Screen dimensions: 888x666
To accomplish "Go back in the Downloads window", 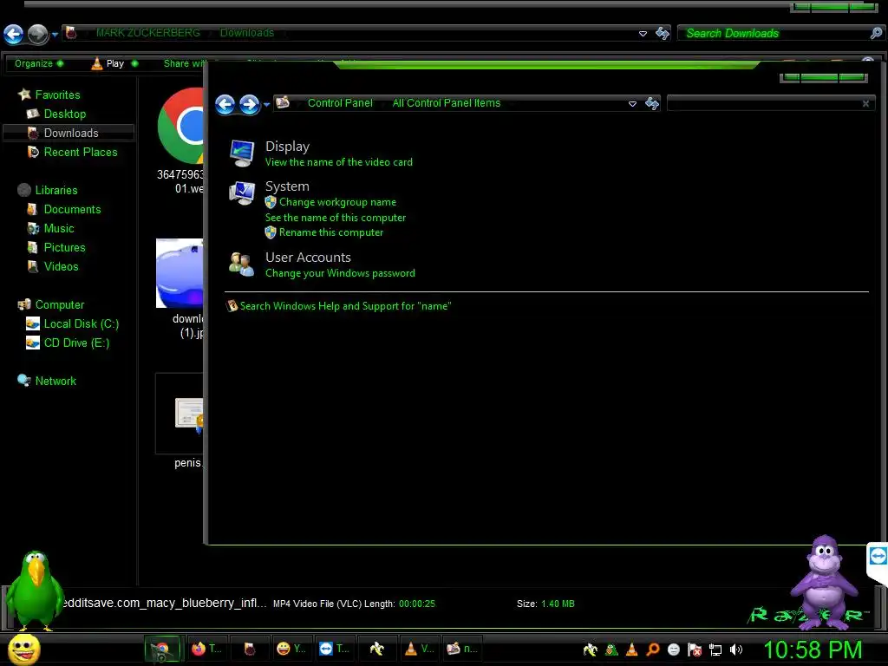I will coord(14,34).
